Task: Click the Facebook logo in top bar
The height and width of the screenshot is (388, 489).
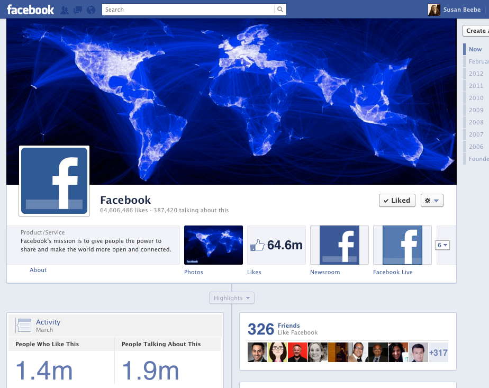Action: 30,10
